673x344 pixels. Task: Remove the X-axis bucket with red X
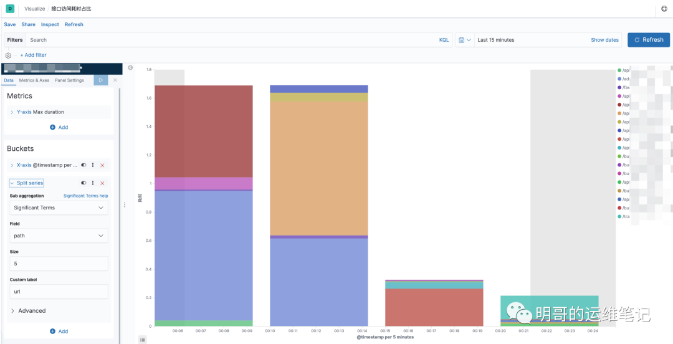point(102,165)
